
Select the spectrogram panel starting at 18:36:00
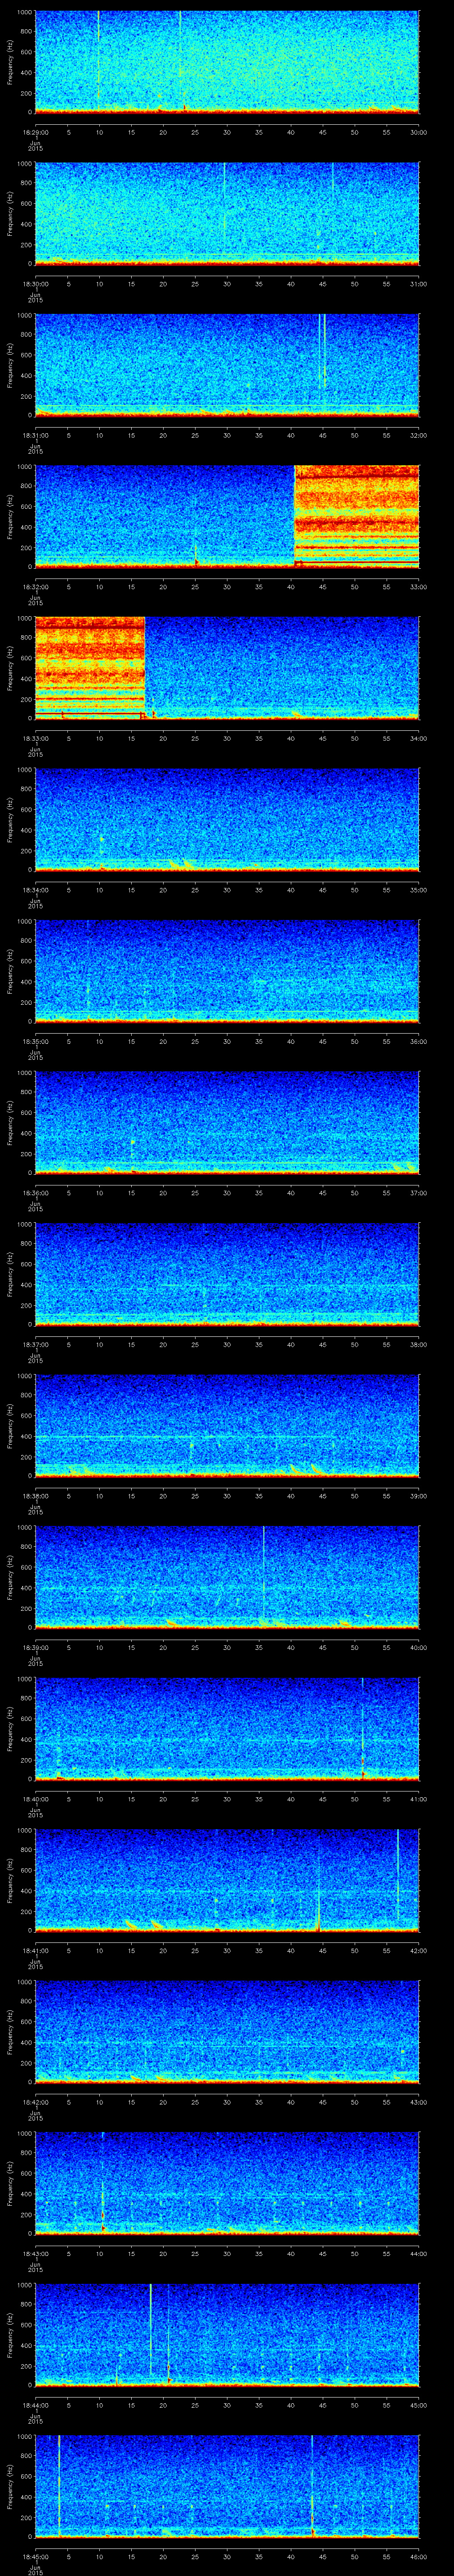click(227, 1123)
